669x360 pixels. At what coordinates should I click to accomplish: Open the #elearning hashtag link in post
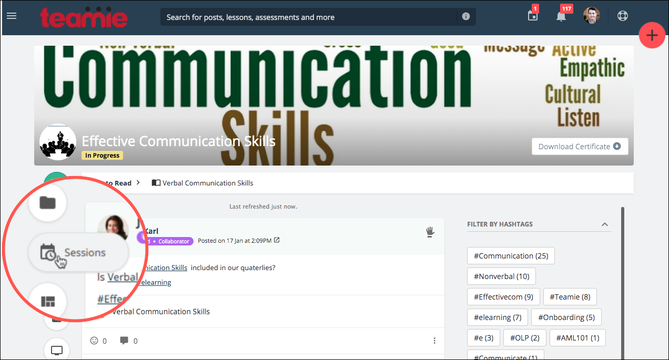[155, 282]
